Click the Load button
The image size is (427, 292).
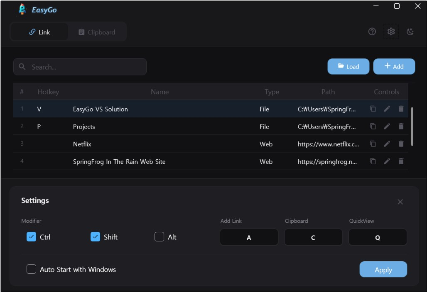tap(348, 66)
